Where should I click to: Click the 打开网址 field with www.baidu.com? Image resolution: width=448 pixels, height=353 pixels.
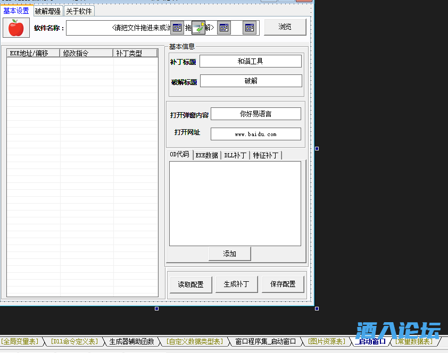point(255,134)
